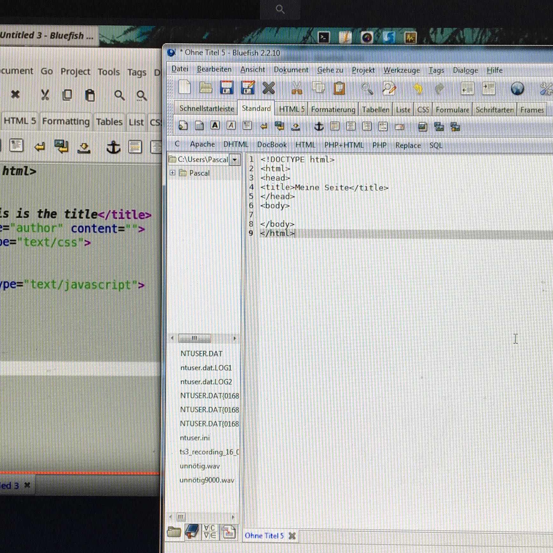The width and height of the screenshot is (553, 553).
Task: Open the snippets panel tab icon
Action: 229,531
